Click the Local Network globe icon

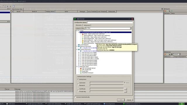click(x=79, y=45)
